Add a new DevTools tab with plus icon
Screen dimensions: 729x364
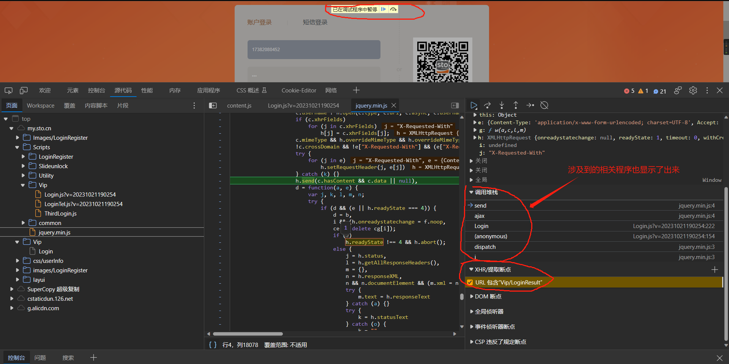356,90
